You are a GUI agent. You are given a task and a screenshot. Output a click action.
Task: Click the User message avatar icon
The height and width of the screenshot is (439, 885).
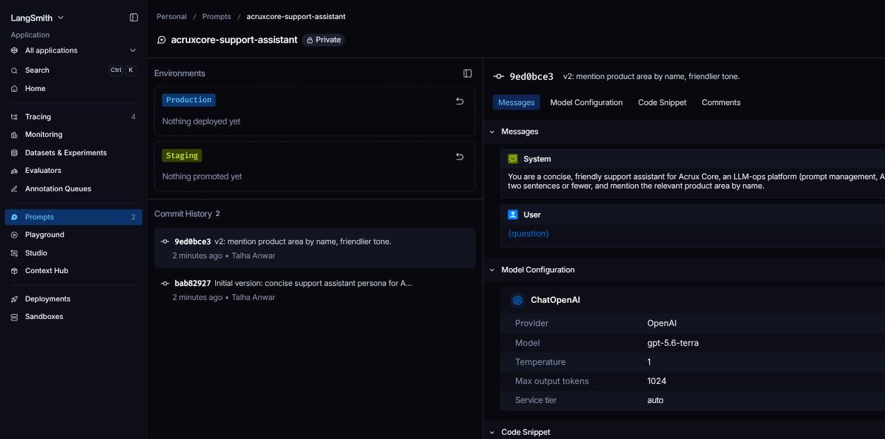[513, 215]
